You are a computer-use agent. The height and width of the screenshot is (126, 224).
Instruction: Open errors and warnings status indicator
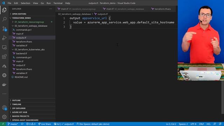31,124
